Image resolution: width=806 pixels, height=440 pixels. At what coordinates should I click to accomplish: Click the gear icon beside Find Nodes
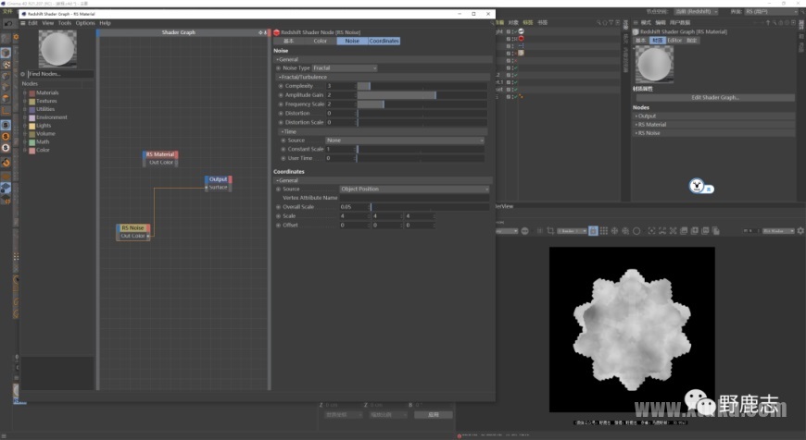click(x=22, y=74)
